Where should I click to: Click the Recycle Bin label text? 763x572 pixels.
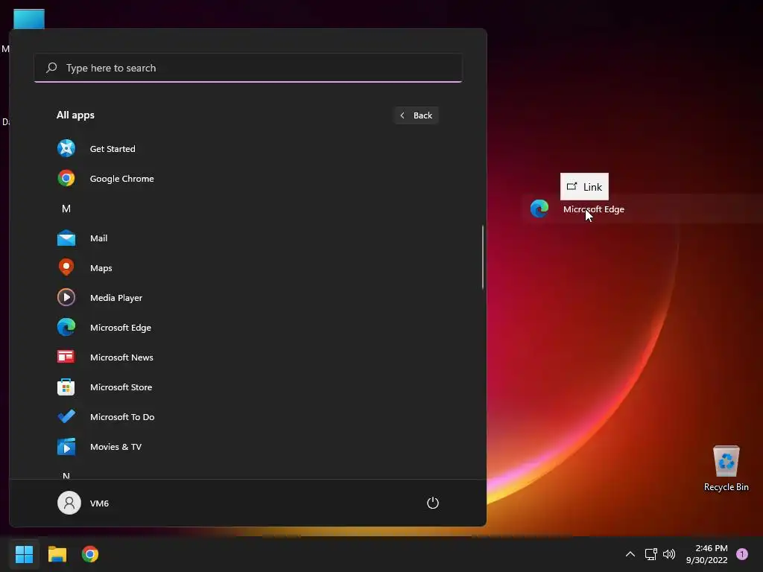tap(726, 487)
